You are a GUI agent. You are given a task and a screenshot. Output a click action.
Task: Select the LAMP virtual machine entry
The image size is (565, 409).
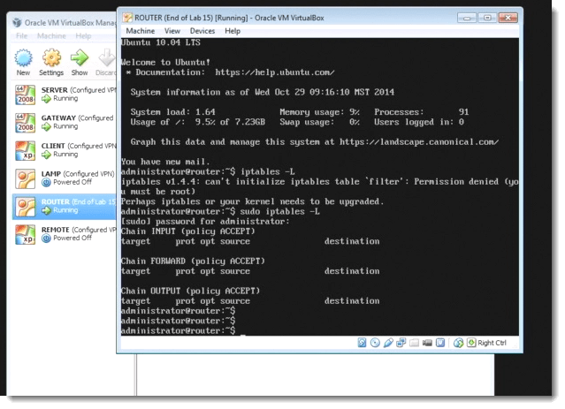(x=65, y=178)
